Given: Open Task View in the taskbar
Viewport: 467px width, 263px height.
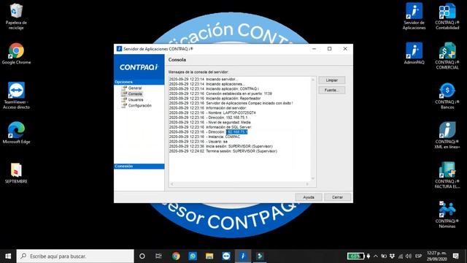Looking at the screenshot, I should (x=158, y=256).
